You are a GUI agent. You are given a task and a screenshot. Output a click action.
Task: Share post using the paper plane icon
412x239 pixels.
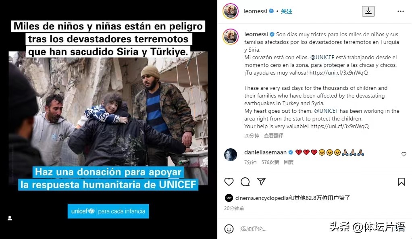coord(261,181)
